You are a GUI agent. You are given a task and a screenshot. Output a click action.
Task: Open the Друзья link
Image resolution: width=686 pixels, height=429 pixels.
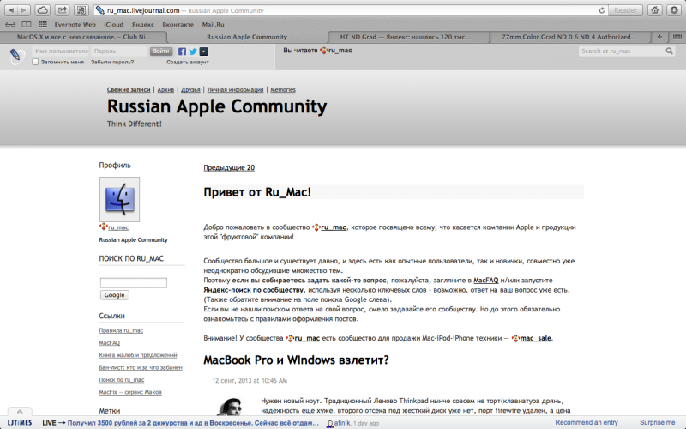pos(190,90)
